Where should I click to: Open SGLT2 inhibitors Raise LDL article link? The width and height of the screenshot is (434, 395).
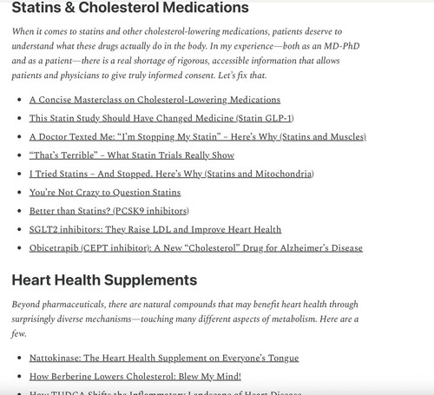pyautogui.click(x=155, y=229)
